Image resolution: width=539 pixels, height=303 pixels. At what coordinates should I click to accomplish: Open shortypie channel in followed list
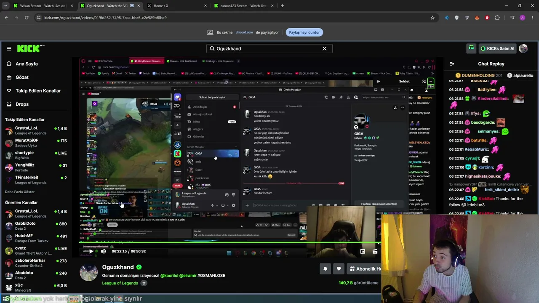[x=36, y=155]
